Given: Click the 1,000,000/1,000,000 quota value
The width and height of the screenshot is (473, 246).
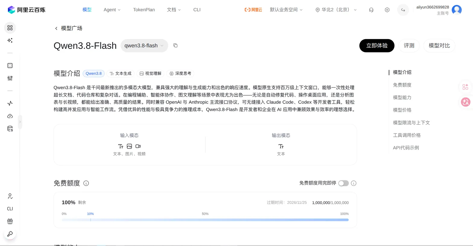Looking at the screenshot, I should coord(330,203).
